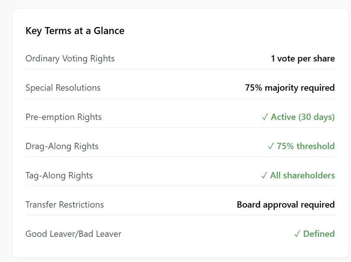Click the word Glance in the card title
This screenshot has height=262, width=351.
109,31
